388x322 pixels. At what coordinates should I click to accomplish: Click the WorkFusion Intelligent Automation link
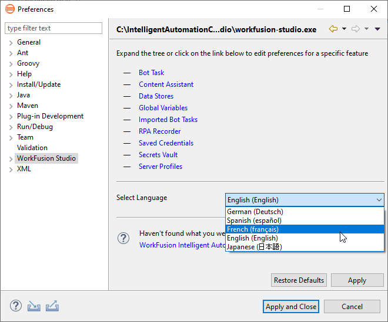pyautogui.click(x=182, y=245)
